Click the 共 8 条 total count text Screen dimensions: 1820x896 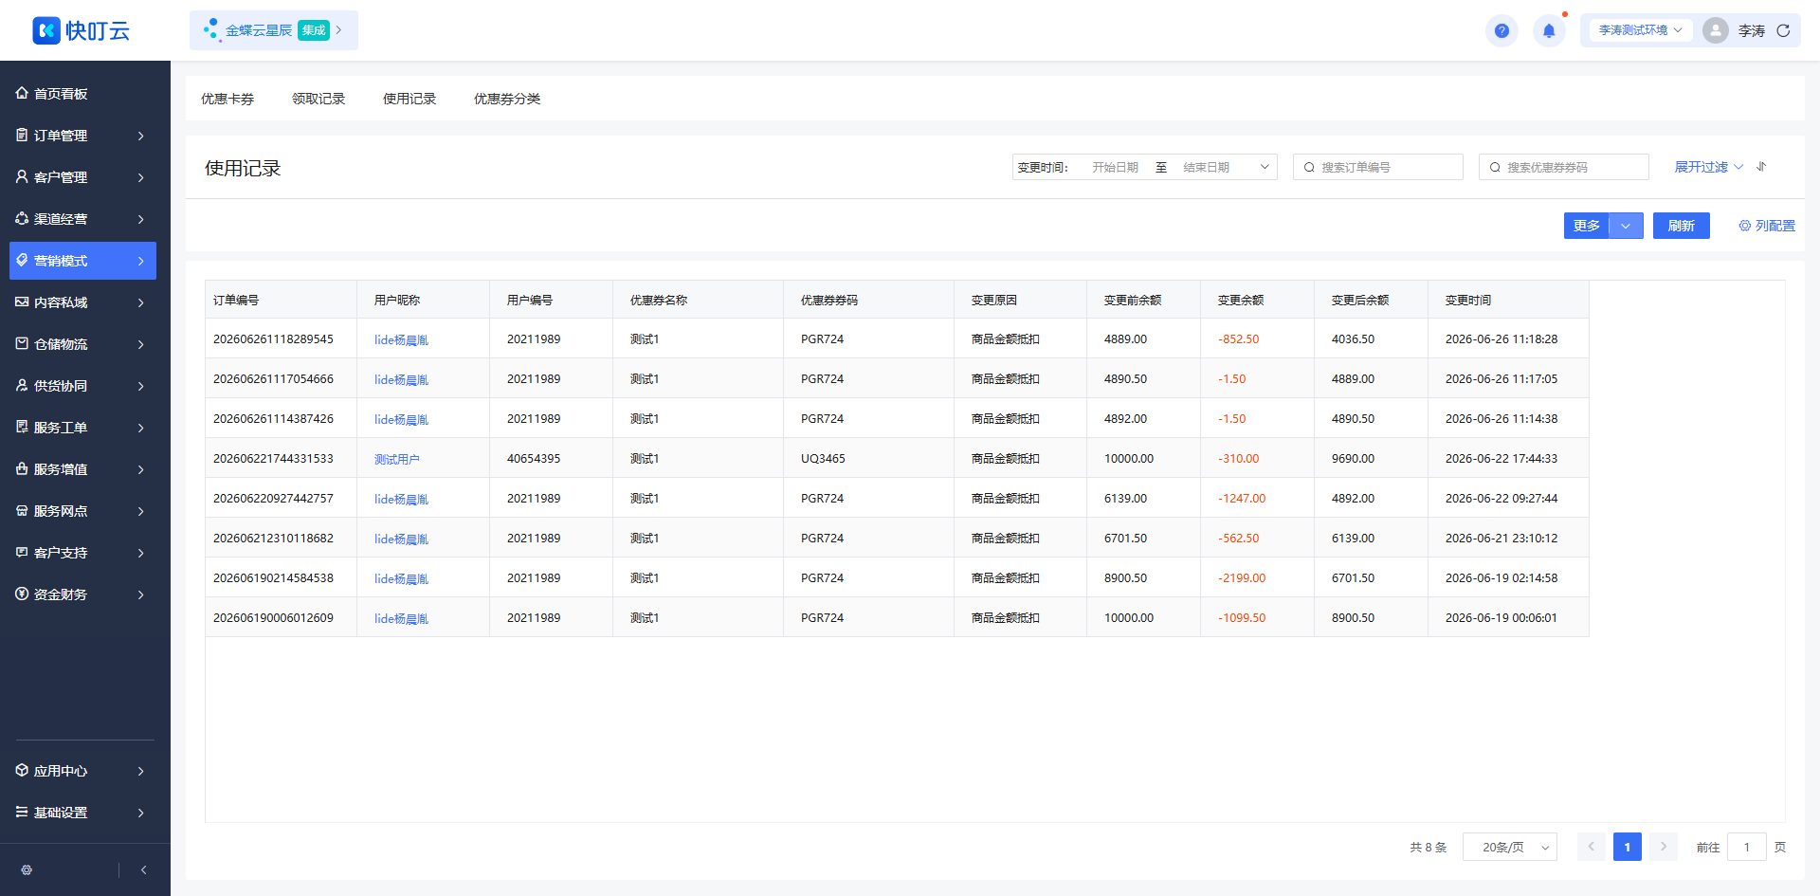click(1428, 847)
